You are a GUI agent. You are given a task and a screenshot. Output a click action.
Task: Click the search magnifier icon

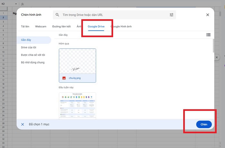point(57,15)
